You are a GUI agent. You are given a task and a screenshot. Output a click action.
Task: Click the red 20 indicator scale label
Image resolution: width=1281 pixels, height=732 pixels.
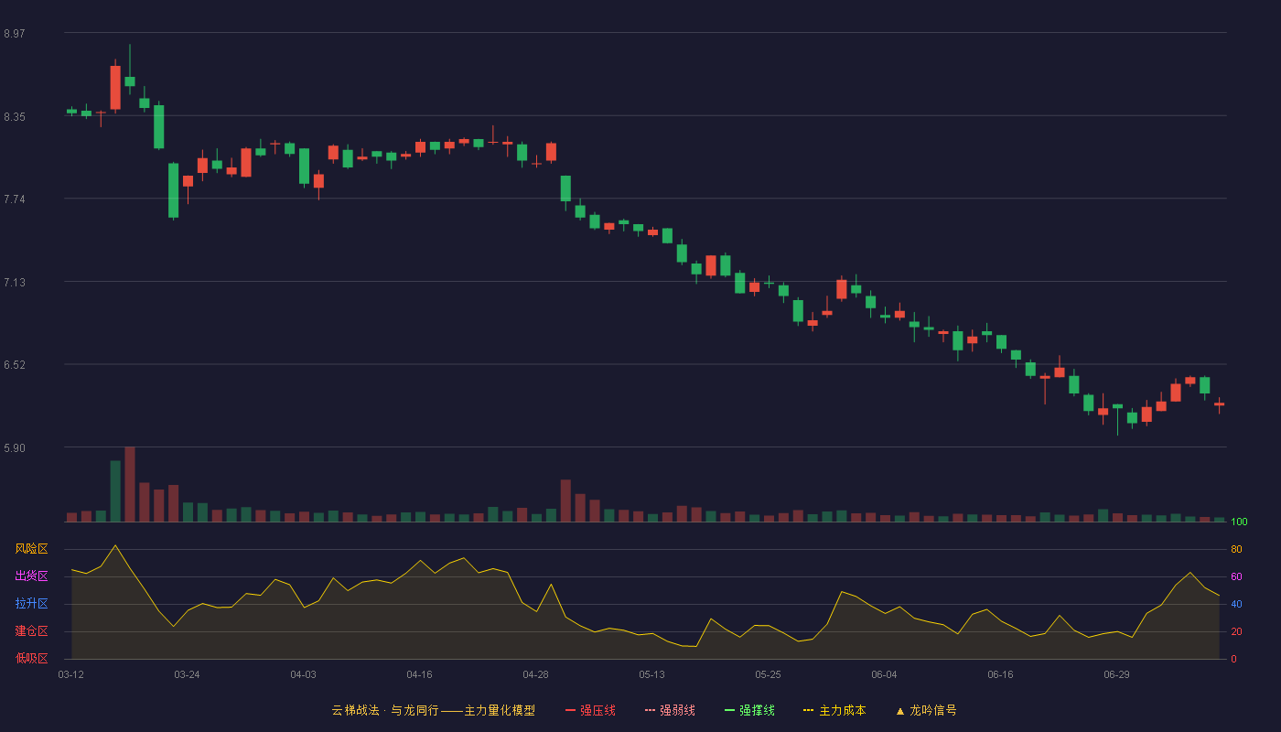(x=1236, y=632)
